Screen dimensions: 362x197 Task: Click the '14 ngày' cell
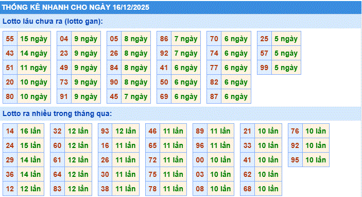tap(34, 53)
